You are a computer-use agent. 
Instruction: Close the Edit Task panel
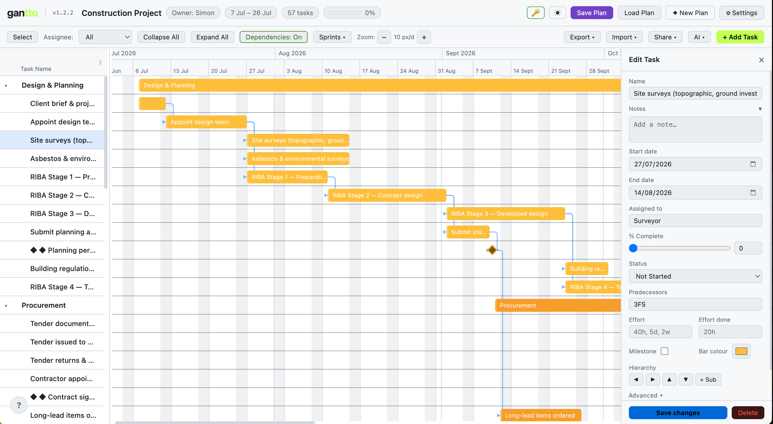coord(761,60)
